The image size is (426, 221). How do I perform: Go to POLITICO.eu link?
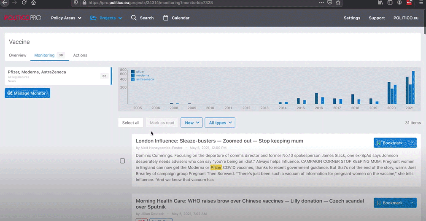[x=406, y=18]
